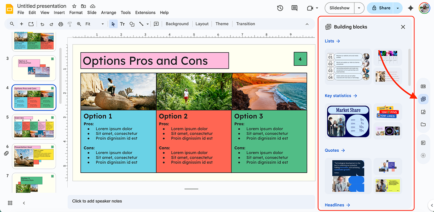Screen dimensions: 434x212
Task: Open the Shape tool
Action: click(x=132, y=24)
